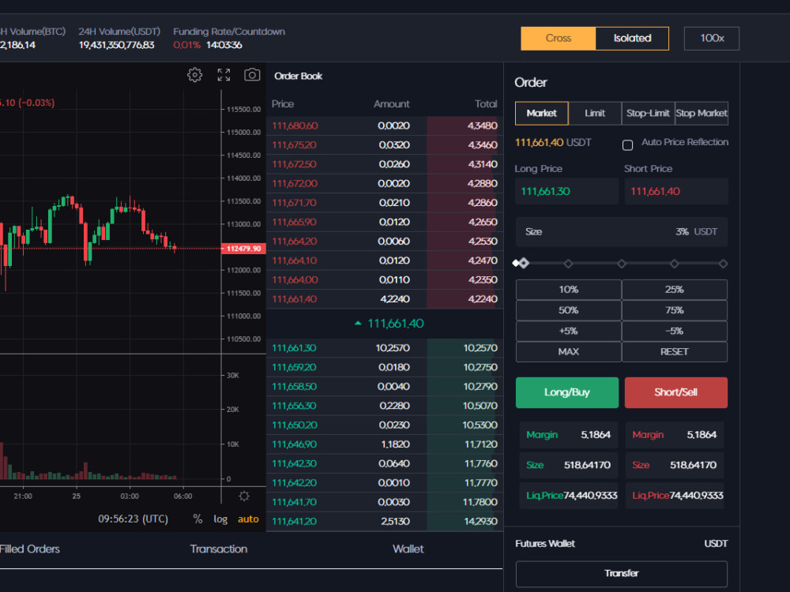Click bid price 111,659.20 in order book

(294, 368)
